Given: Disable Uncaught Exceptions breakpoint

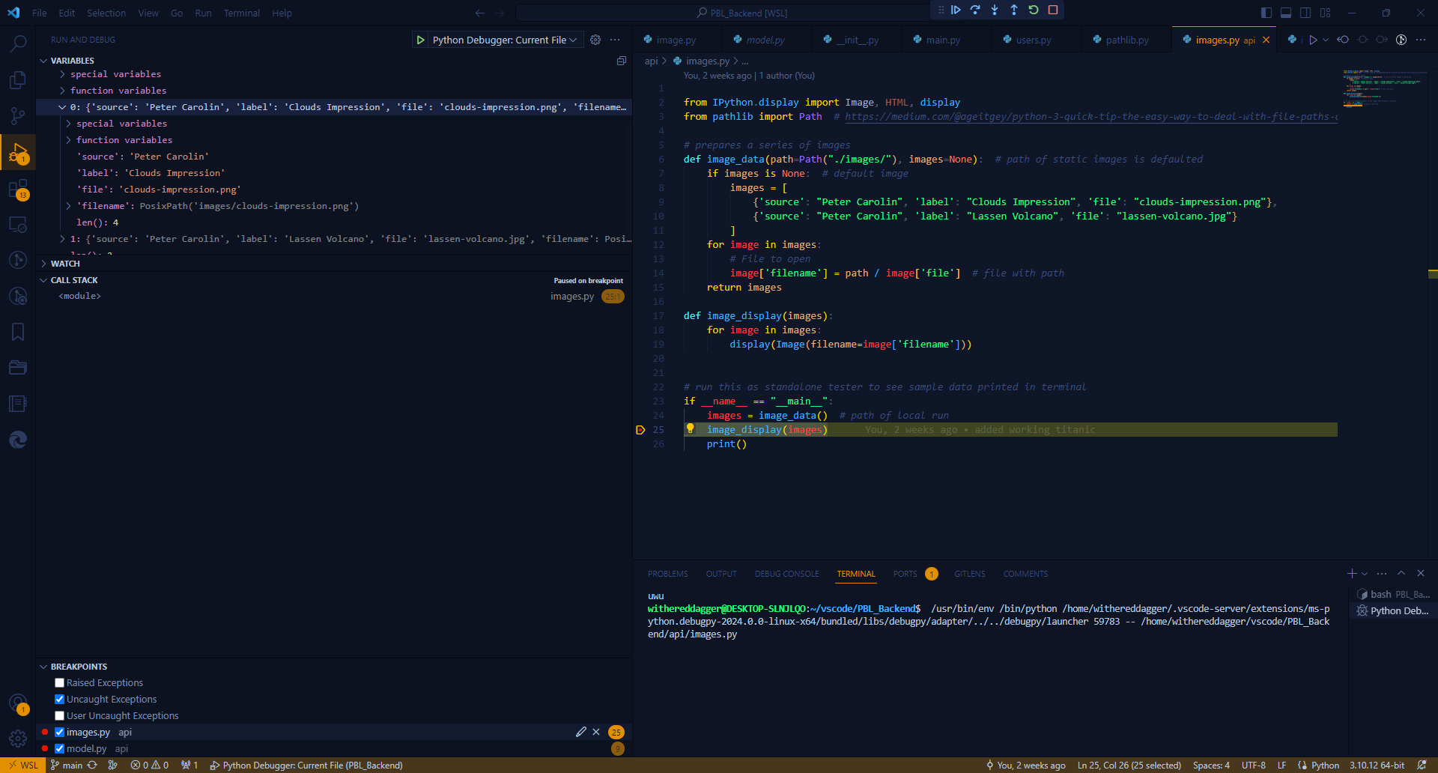Looking at the screenshot, I should point(60,700).
